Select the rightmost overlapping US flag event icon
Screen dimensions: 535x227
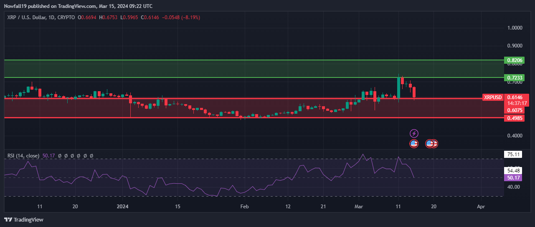(x=435, y=144)
